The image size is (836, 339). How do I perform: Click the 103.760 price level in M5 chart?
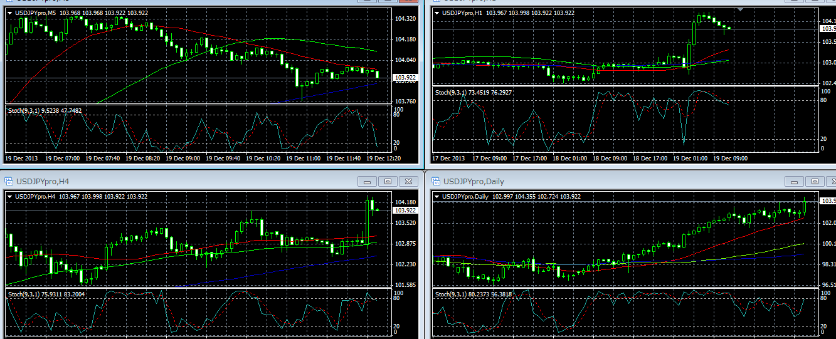[407, 102]
